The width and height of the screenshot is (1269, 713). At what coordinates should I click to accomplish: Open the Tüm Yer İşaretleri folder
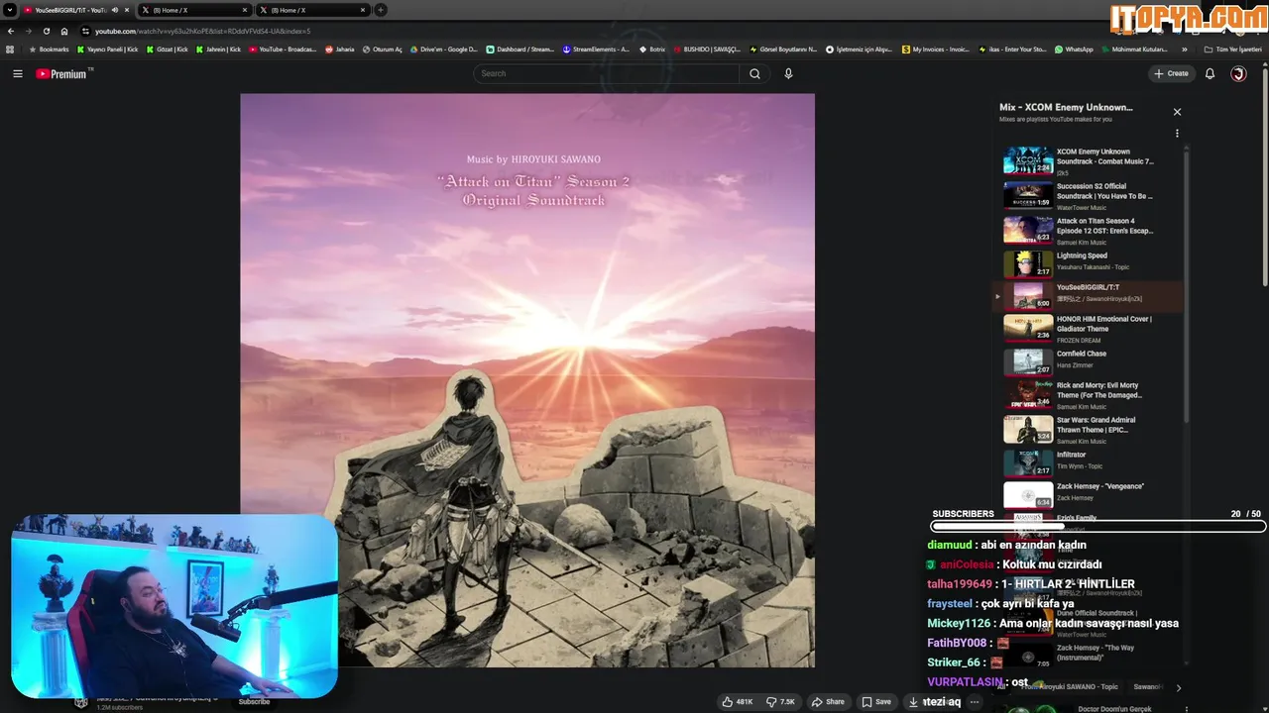coord(1232,49)
